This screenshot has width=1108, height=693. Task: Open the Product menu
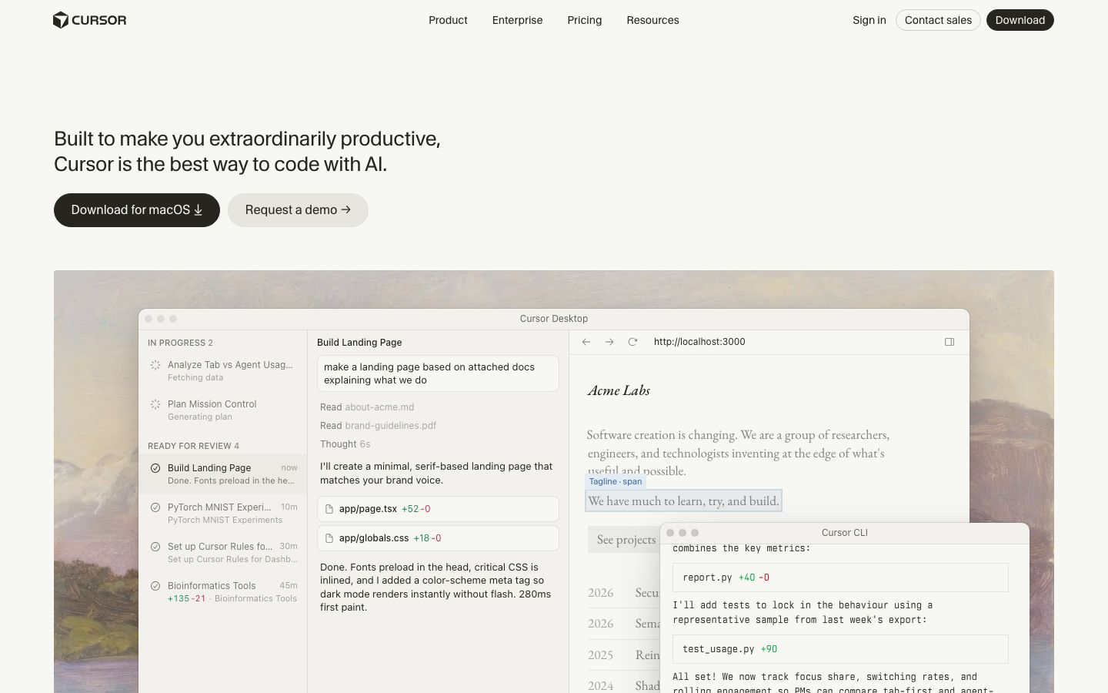point(448,20)
